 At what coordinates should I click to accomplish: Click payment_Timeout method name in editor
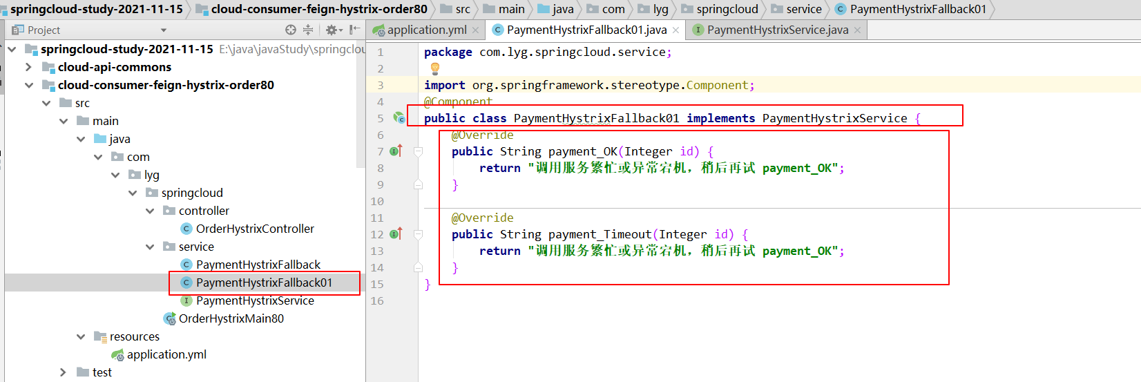coord(600,234)
